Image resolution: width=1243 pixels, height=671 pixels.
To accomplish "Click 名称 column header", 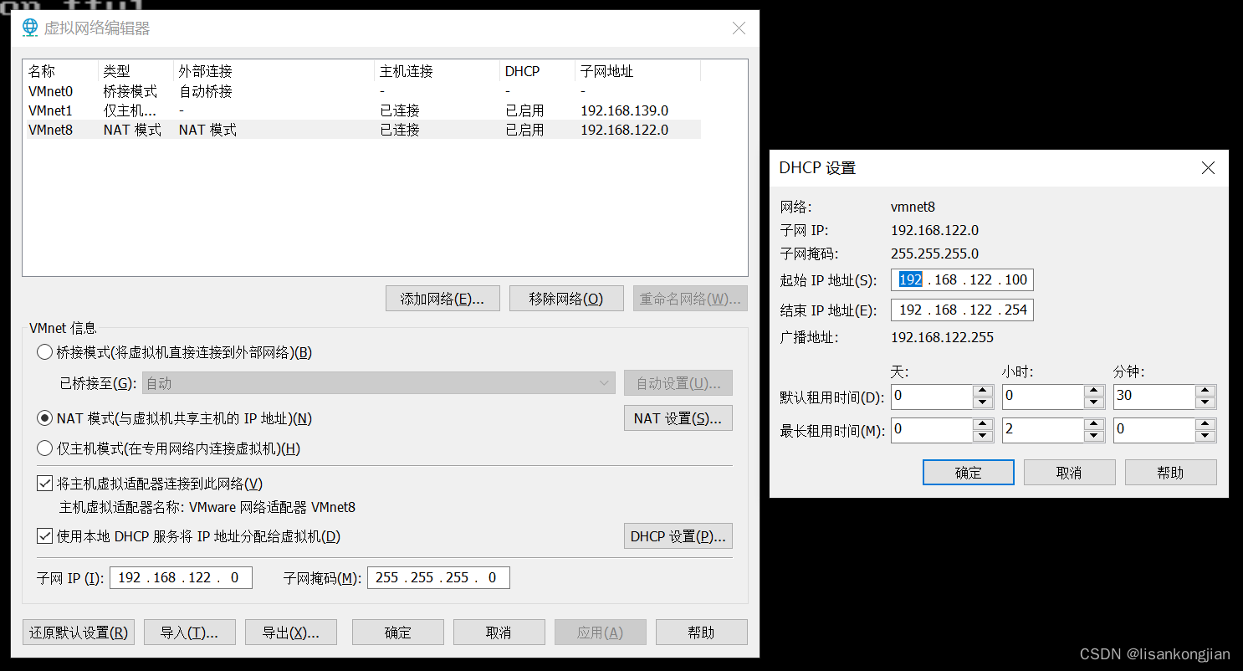I will [x=60, y=71].
